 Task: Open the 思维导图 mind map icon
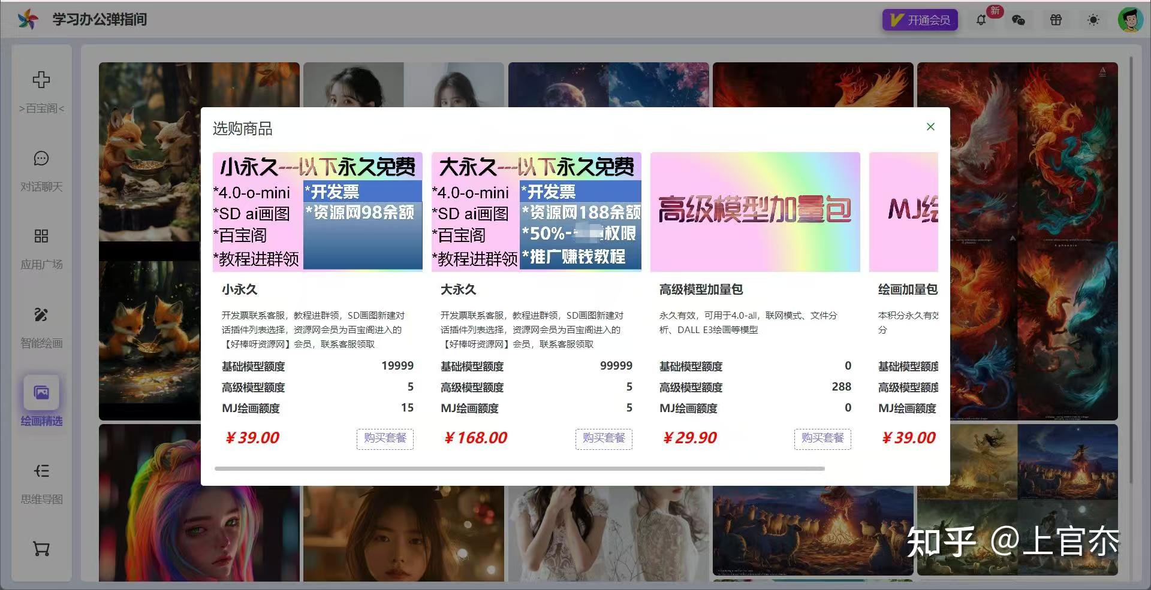[41, 471]
